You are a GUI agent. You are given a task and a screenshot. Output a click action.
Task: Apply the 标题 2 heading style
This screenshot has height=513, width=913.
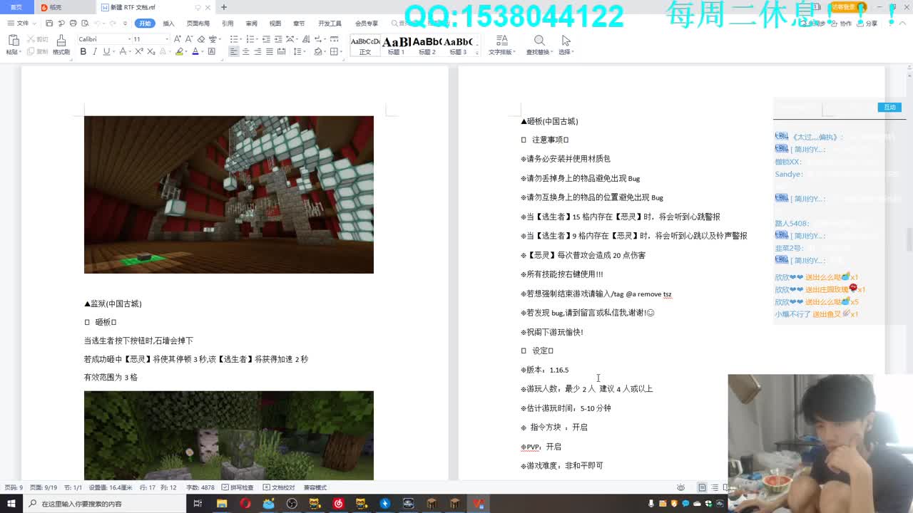pos(427,46)
